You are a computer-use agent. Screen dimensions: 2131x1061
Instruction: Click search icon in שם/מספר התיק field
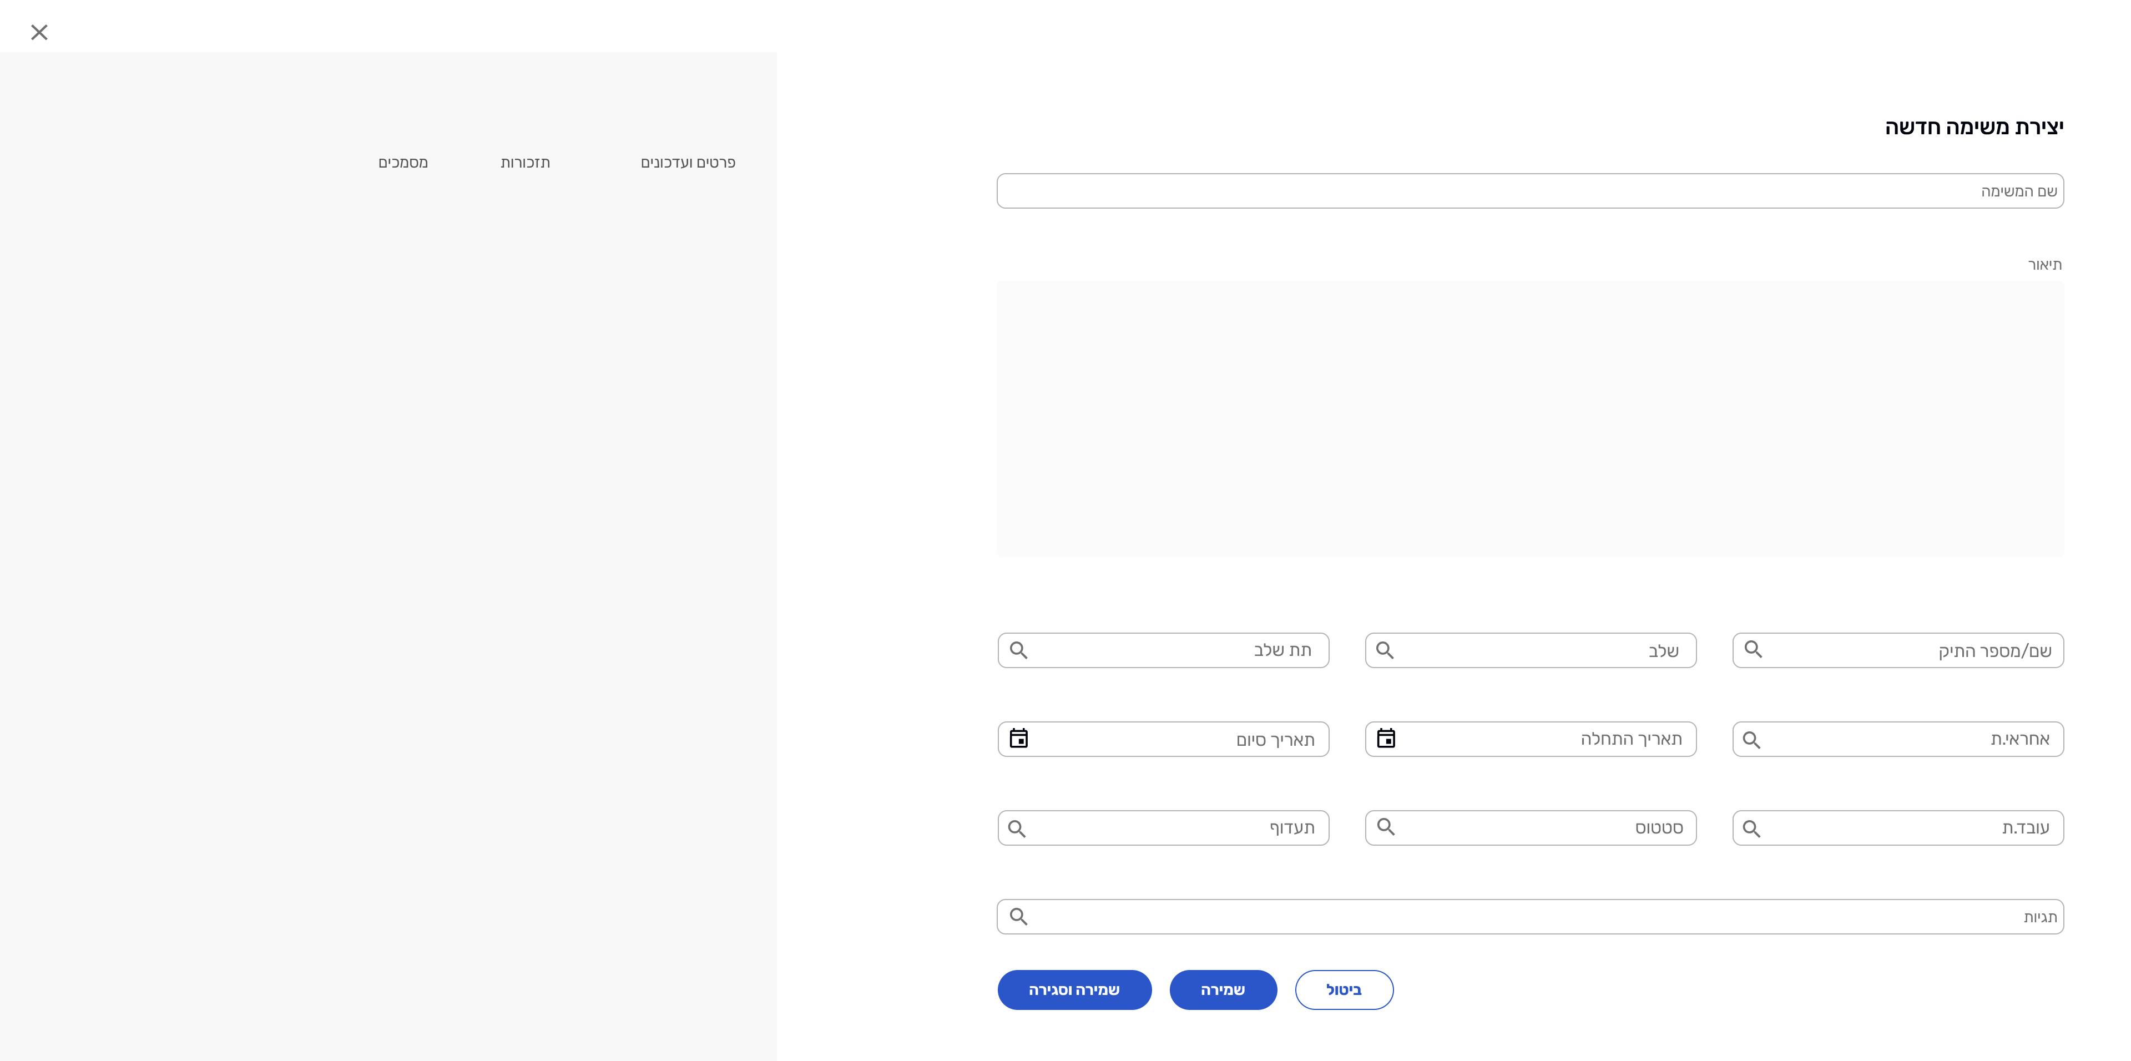click(1753, 649)
